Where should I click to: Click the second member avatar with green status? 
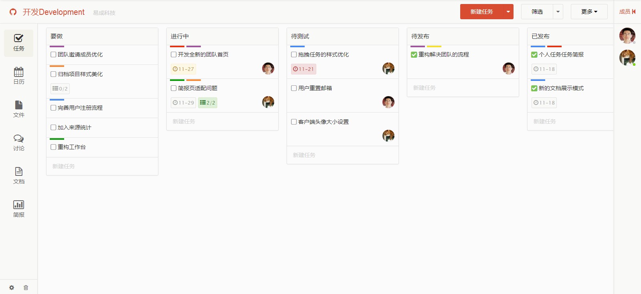click(627, 58)
